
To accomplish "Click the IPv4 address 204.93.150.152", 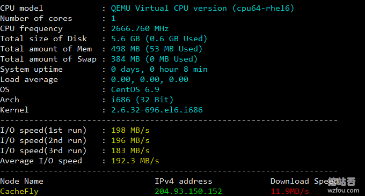I will point(188,192).
